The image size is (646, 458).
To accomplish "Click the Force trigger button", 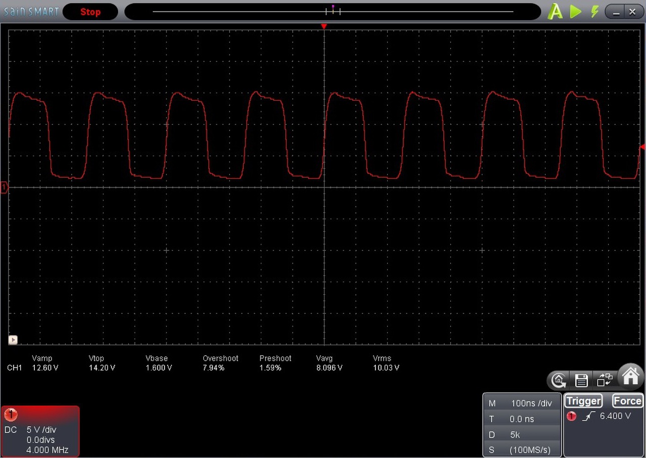I will click(627, 401).
